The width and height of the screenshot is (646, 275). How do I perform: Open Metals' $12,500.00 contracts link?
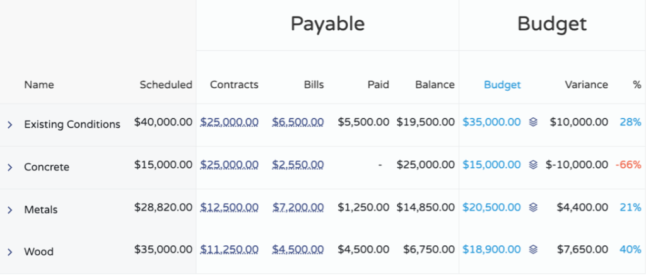(229, 207)
